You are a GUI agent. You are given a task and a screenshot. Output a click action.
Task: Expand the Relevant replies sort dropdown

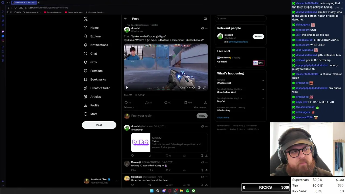(x=129, y=107)
